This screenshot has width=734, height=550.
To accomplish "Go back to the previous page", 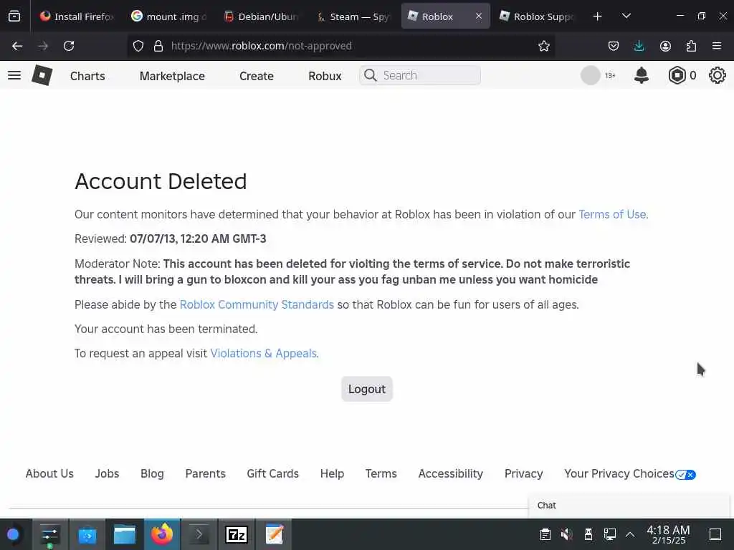I will coord(17,46).
